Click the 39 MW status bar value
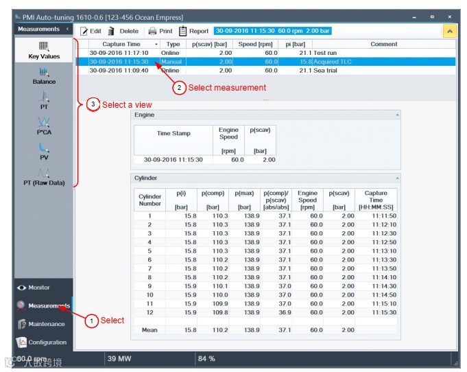Screen dimensions: 467x372 click(119, 358)
